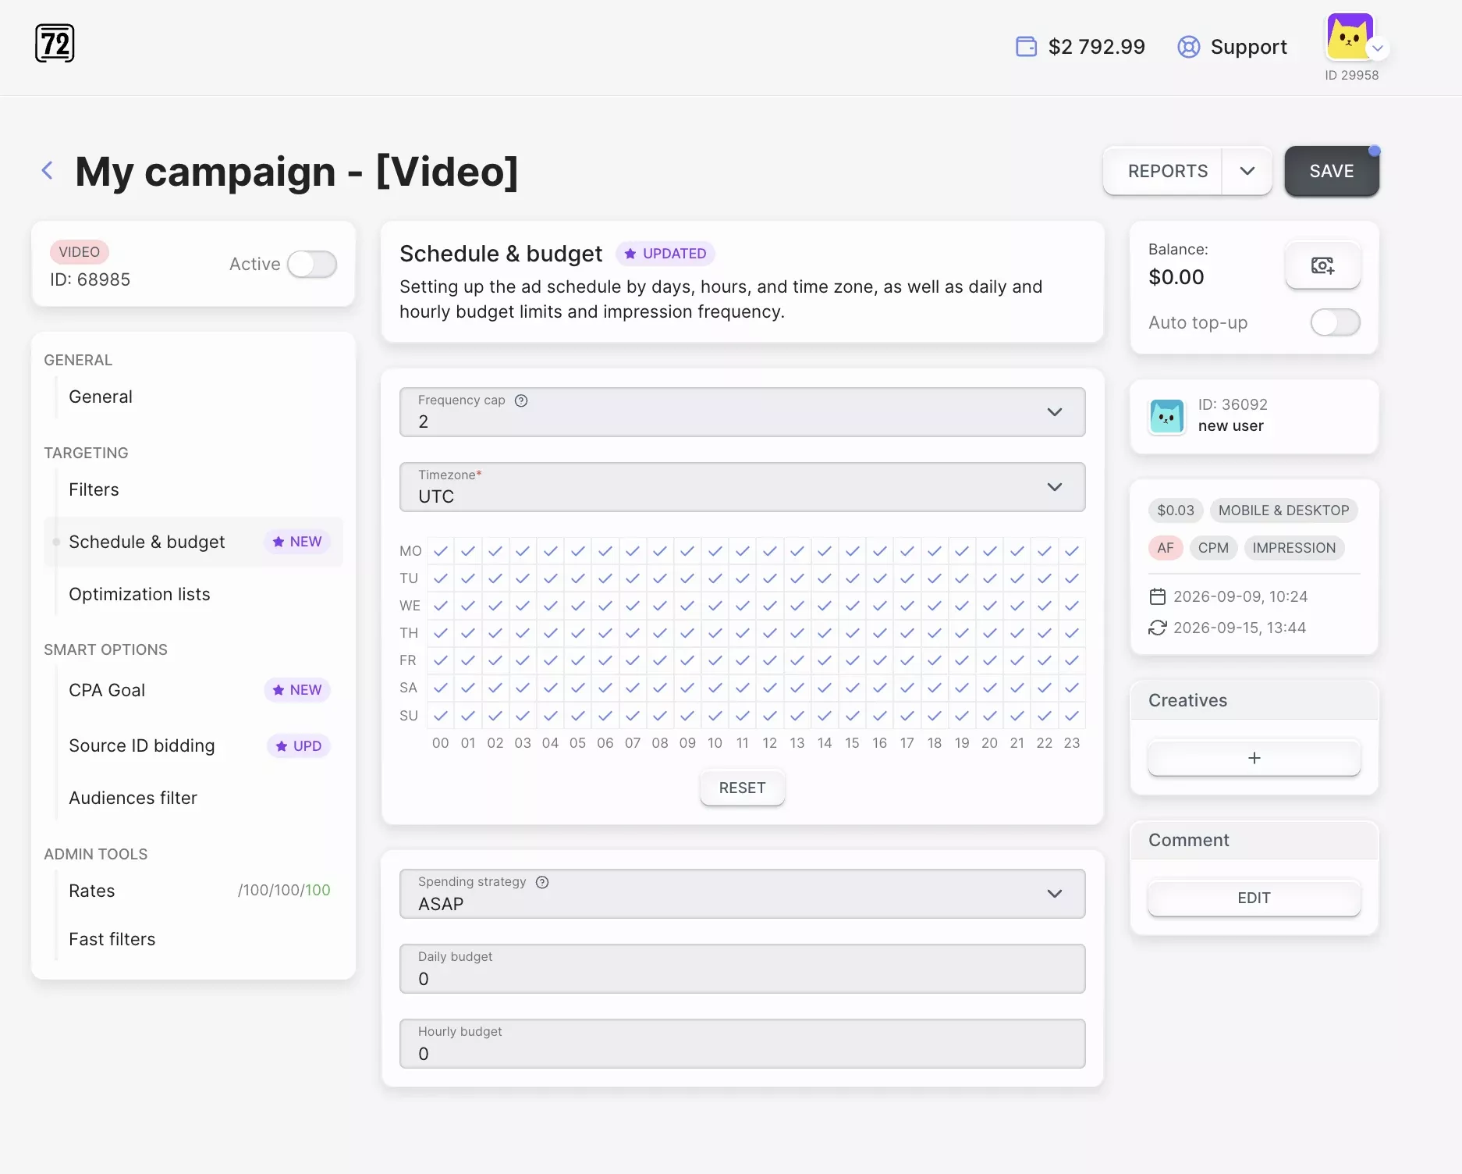
Task: Click Spending strategy help question icon
Action: pos(542,882)
